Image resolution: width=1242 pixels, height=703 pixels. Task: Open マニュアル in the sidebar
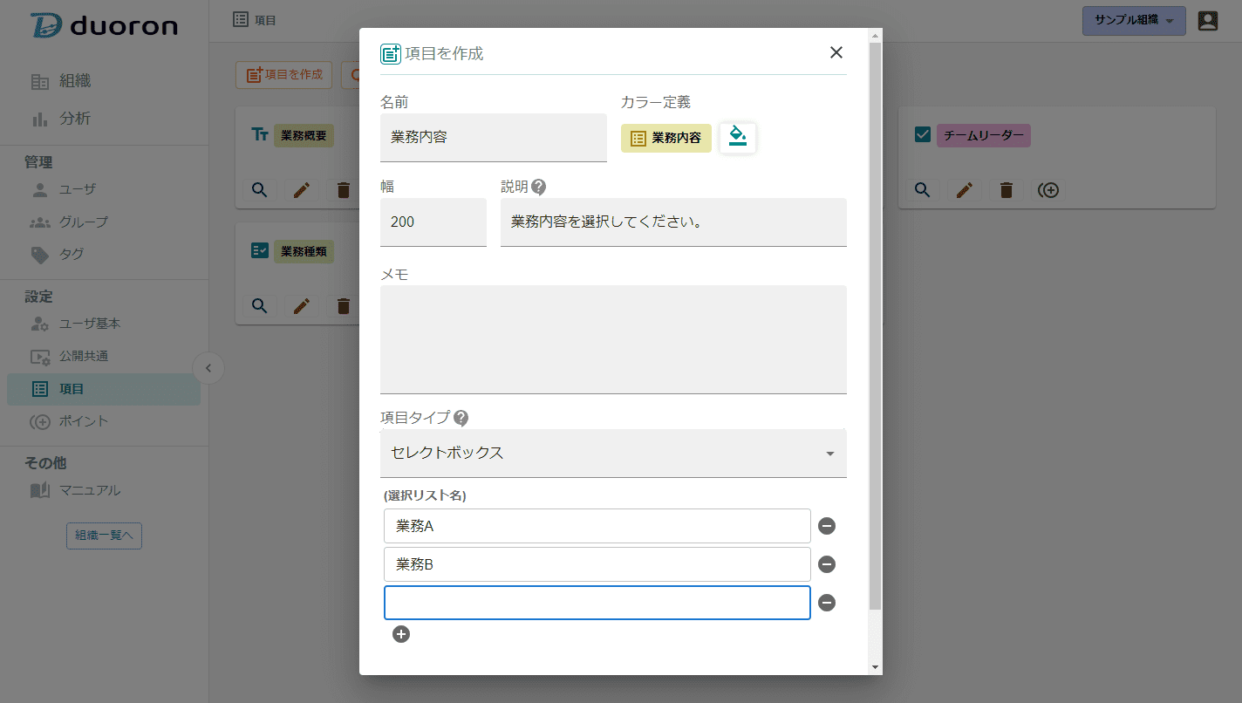[90, 490]
